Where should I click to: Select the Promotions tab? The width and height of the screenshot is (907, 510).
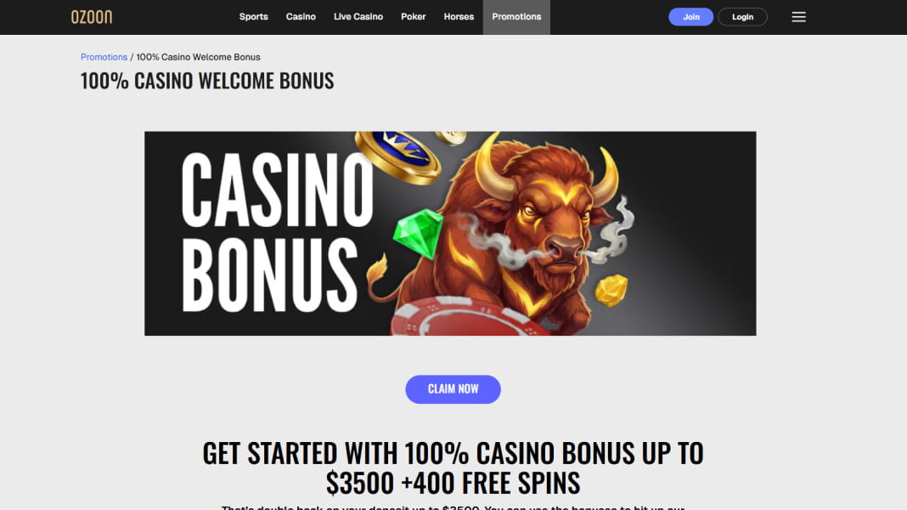[516, 17]
